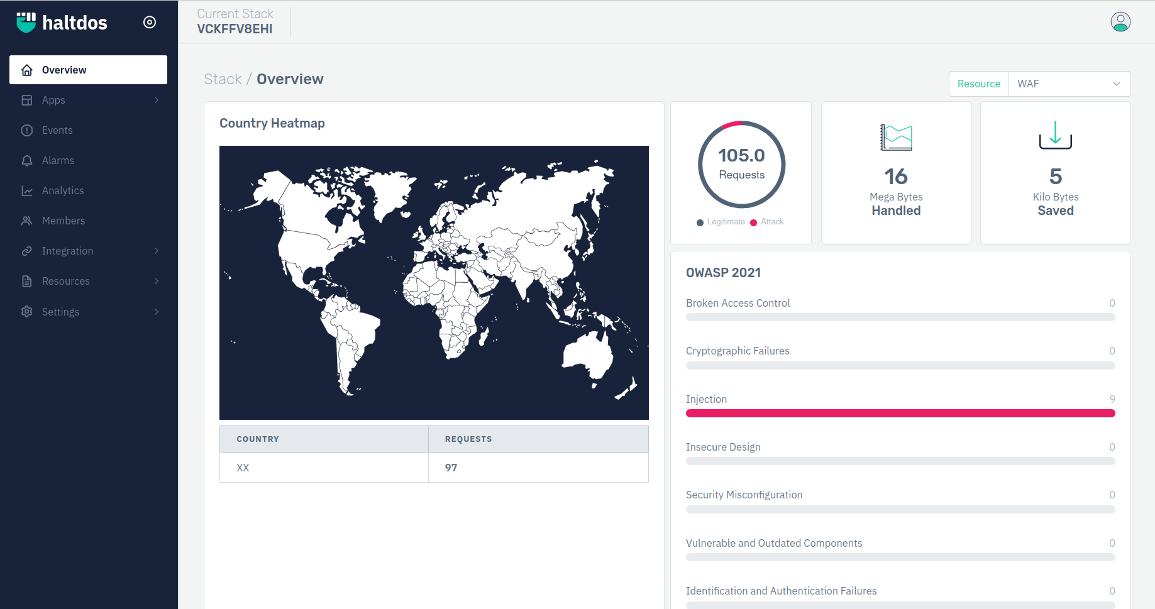Viewport: 1155px width, 609px height.
Task: Click the Mega Bytes Handled chart icon
Action: [896, 137]
